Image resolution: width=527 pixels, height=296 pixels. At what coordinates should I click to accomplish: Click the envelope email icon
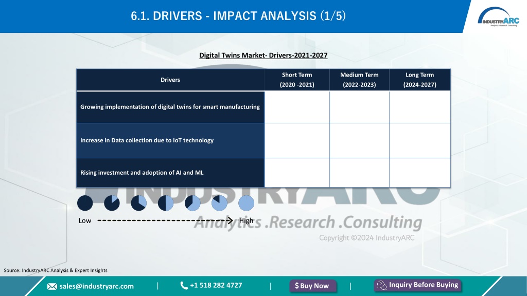click(52, 286)
